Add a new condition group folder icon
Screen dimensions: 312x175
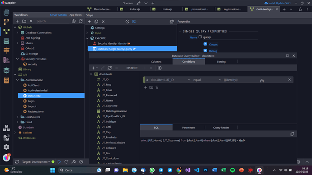coord(151,87)
